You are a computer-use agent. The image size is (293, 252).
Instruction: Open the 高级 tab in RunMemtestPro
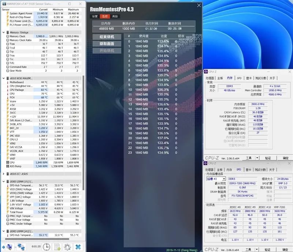click(x=115, y=16)
